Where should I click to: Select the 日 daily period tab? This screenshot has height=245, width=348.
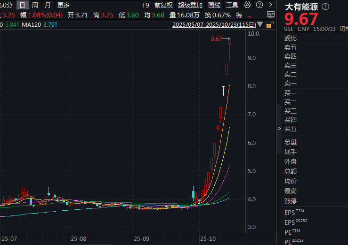(23, 5)
